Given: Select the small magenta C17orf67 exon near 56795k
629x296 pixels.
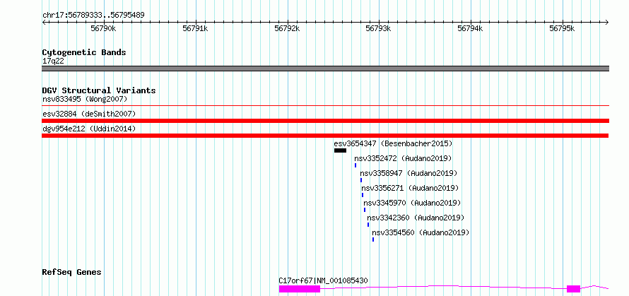Looking at the screenshot, I should (x=573, y=289).
